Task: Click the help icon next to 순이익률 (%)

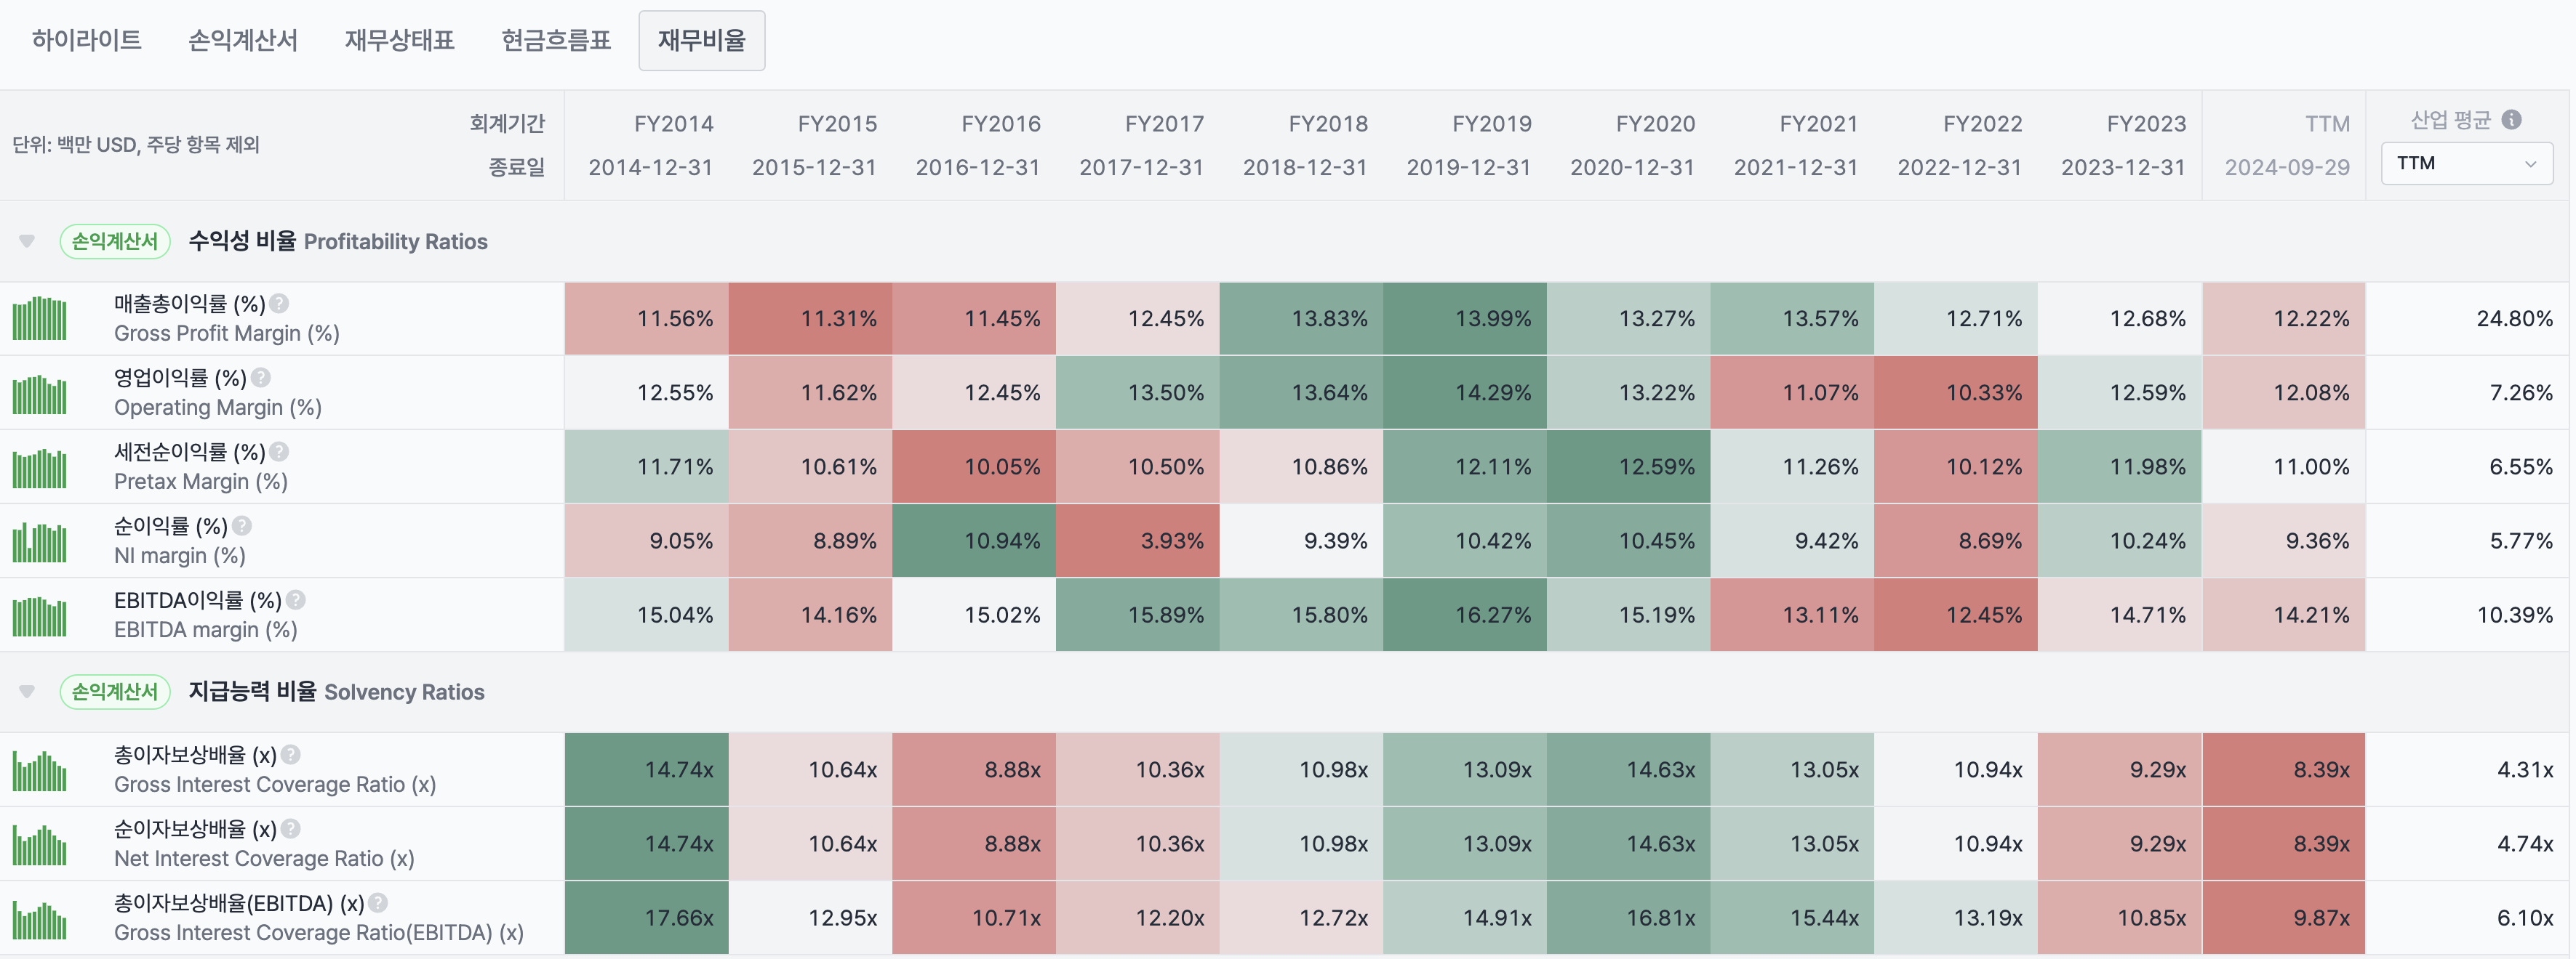Action: [242, 527]
